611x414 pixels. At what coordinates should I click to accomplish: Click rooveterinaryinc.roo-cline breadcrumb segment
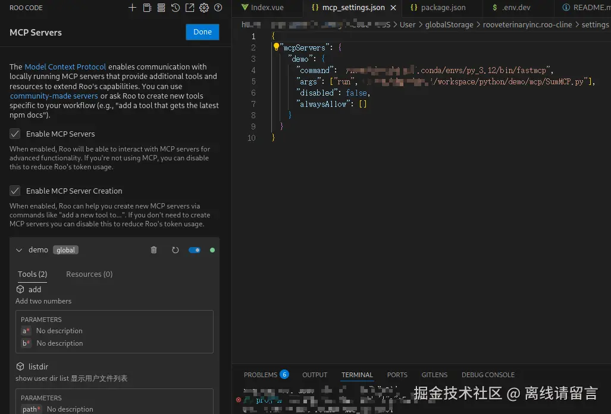point(527,24)
